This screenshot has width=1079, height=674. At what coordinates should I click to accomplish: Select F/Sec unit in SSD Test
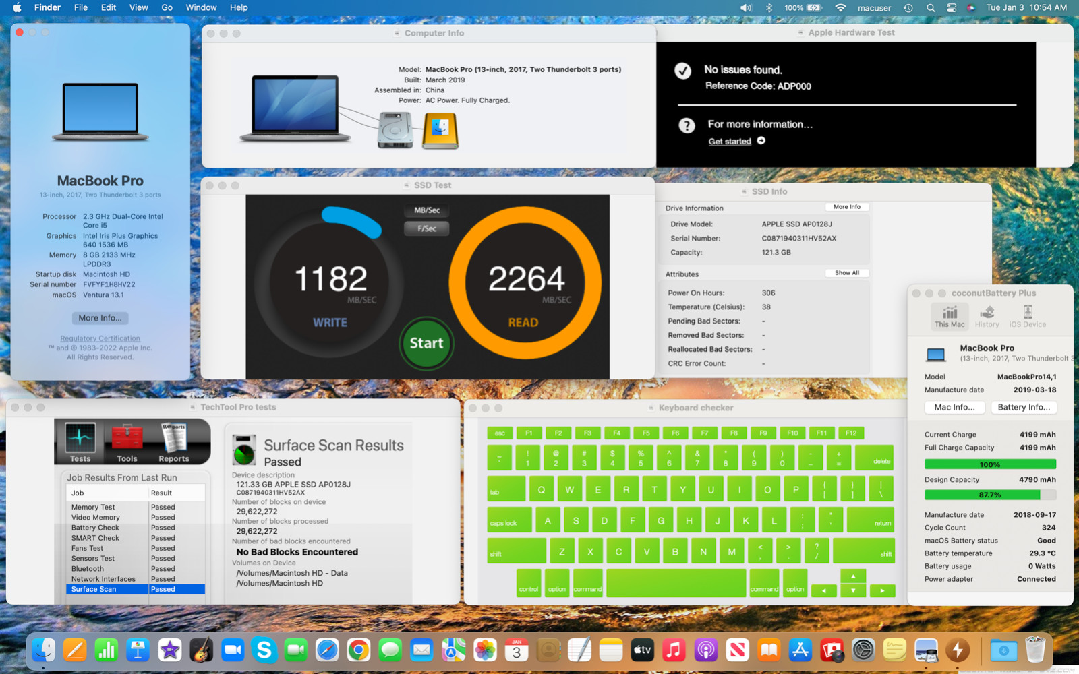(427, 228)
